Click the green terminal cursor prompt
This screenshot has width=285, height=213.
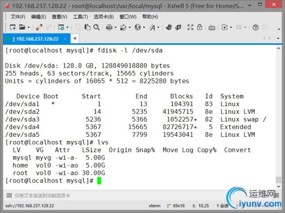pos(99,181)
